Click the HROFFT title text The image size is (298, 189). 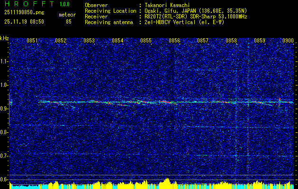coord(29,4)
